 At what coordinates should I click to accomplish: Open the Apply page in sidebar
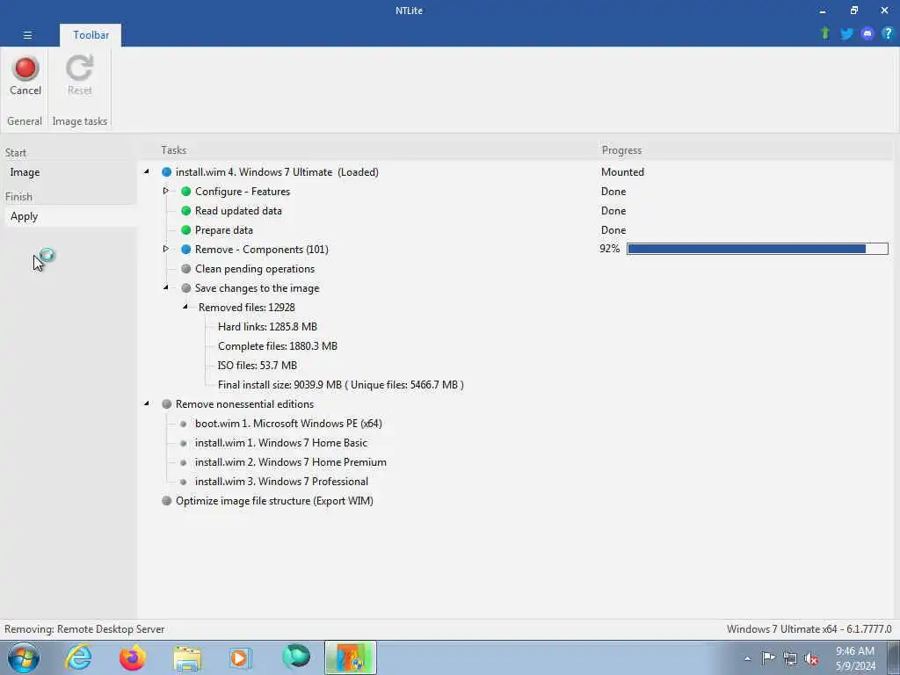coord(70,216)
